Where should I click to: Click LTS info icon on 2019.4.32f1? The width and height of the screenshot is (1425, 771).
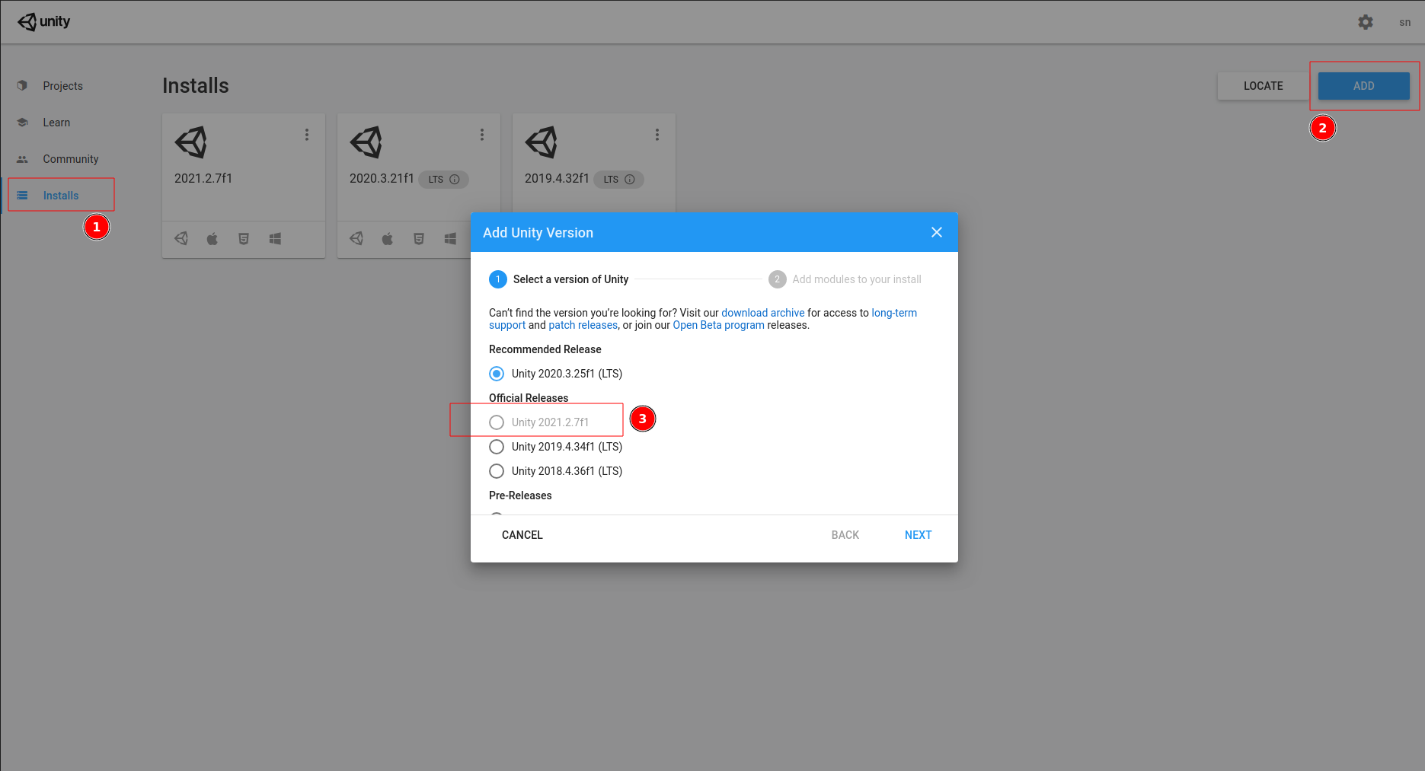[630, 180]
